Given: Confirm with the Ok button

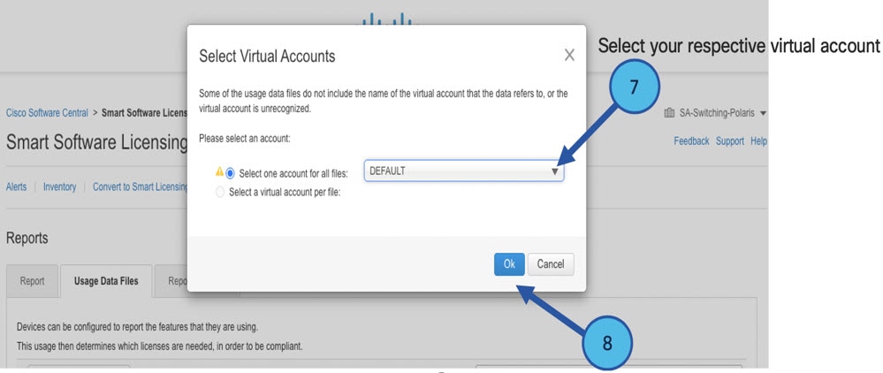Looking at the screenshot, I should click(x=509, y=264).
